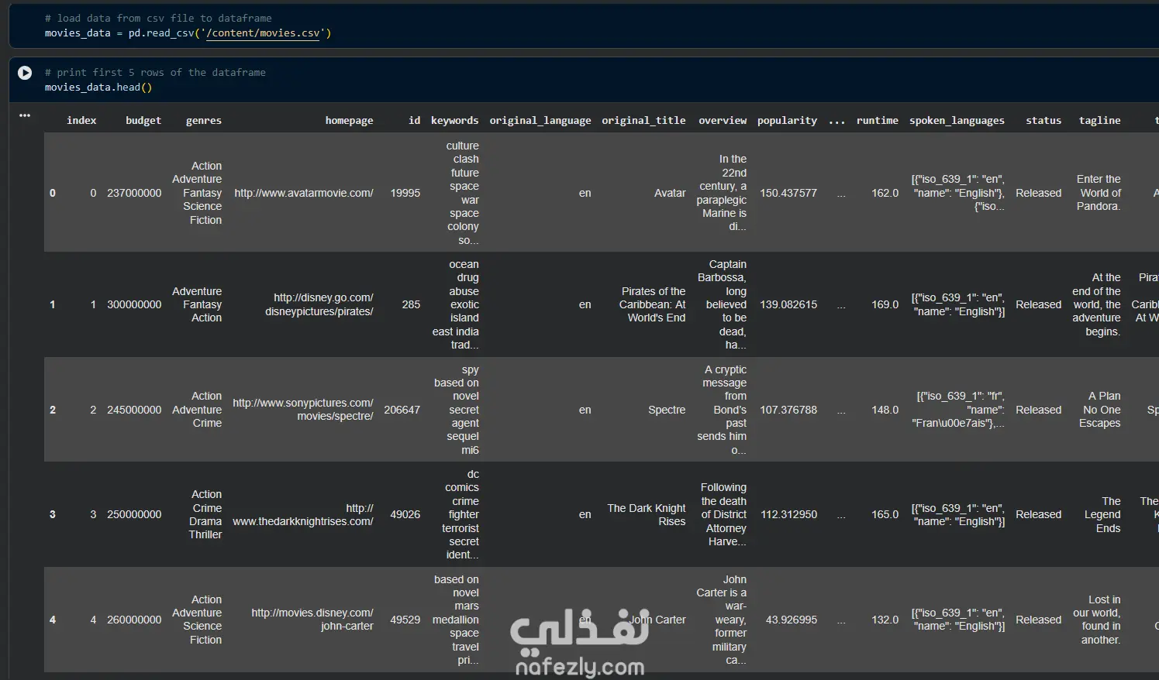This screenshot has width=1159, height=680.
Task: Select budget value 237000000
Action: tap(134, 194)
